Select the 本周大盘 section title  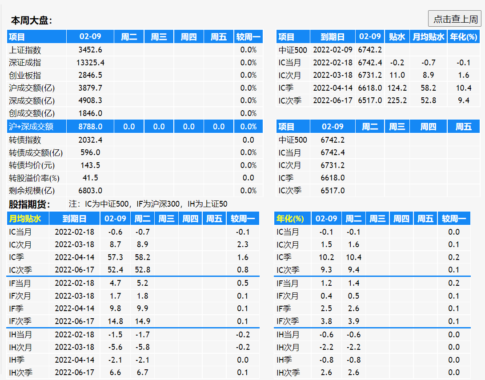[32, 20]
